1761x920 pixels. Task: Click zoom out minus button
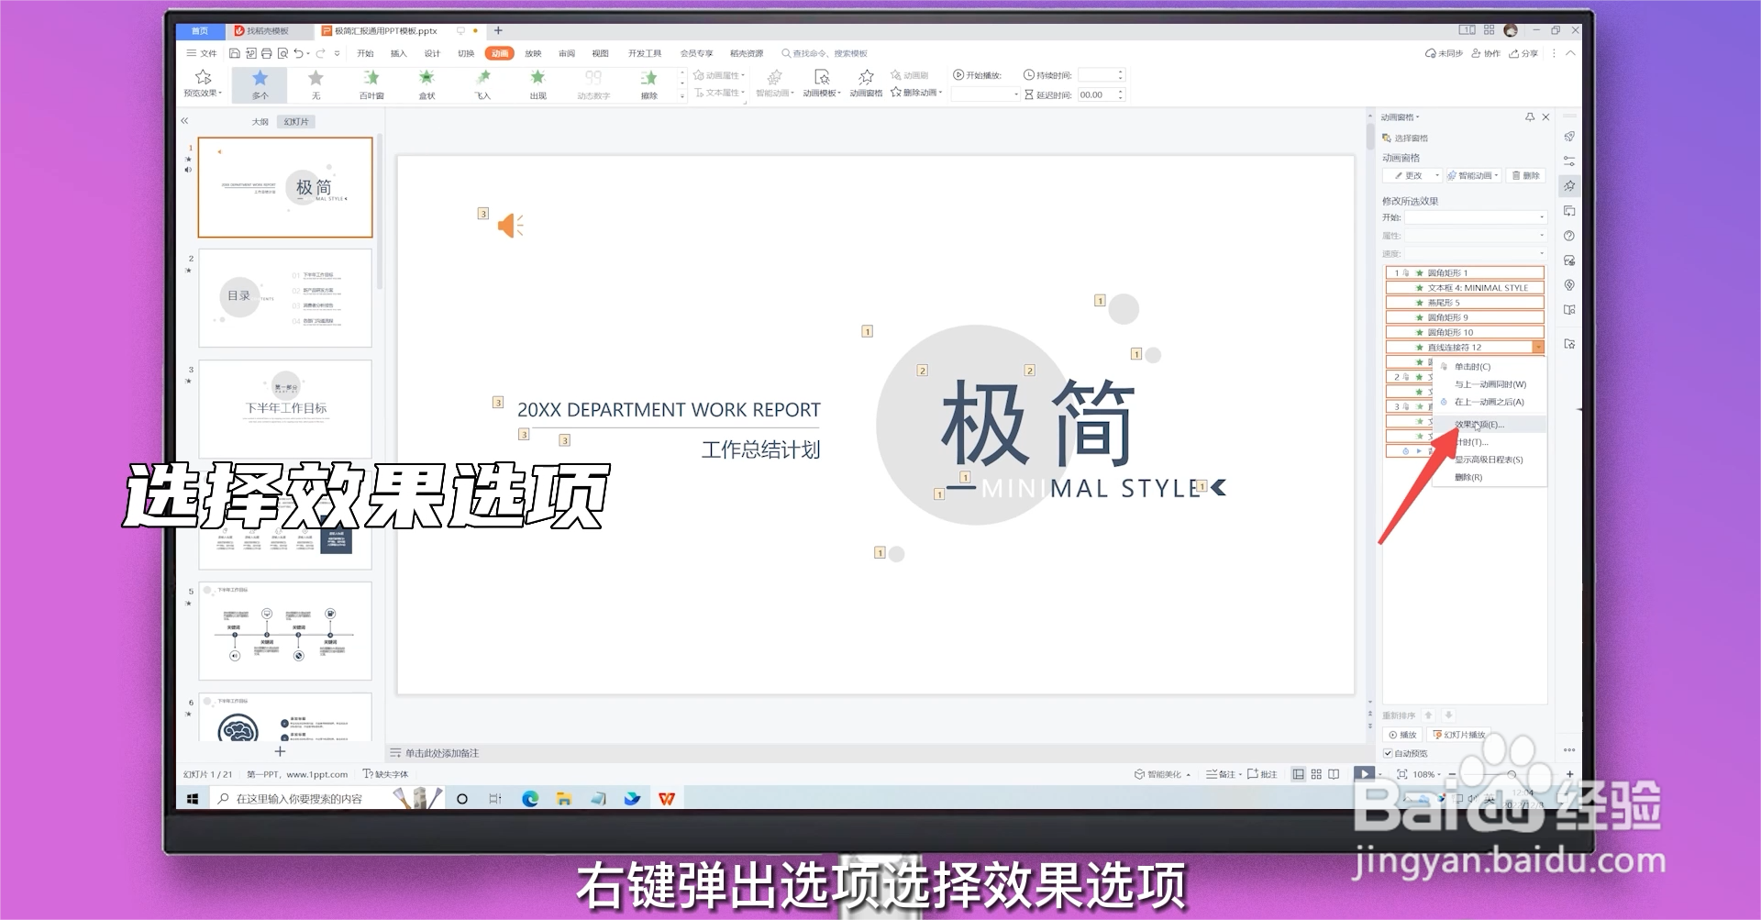[x=1451, y=774]
